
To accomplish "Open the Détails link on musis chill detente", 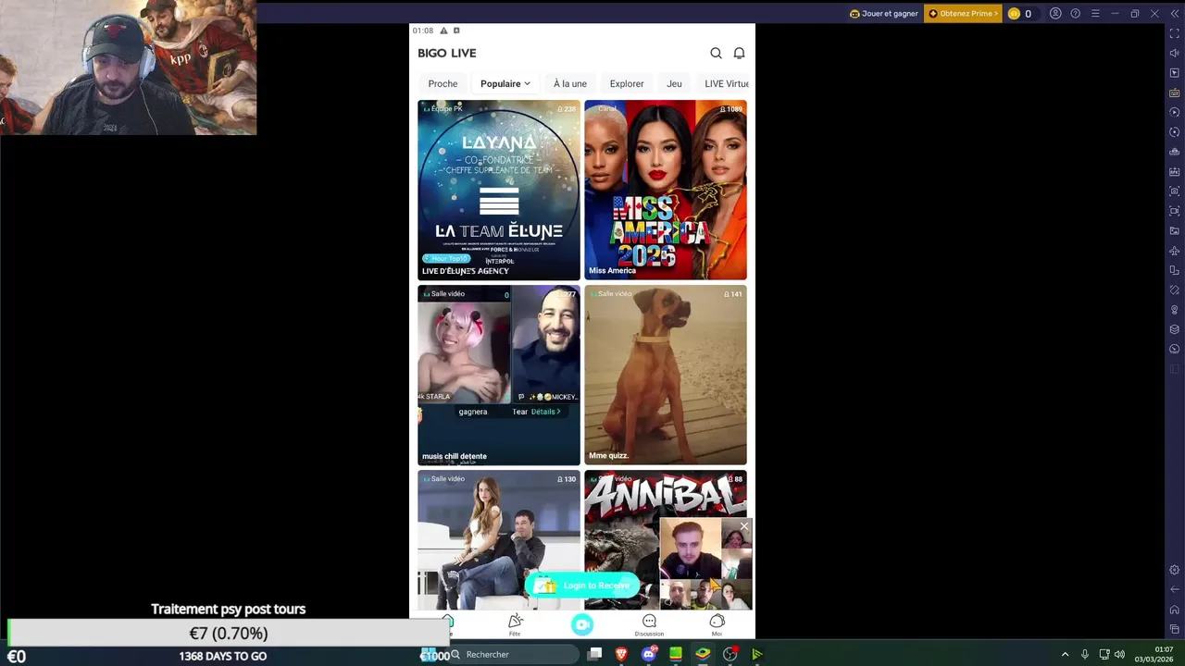I will click(545, 412).
